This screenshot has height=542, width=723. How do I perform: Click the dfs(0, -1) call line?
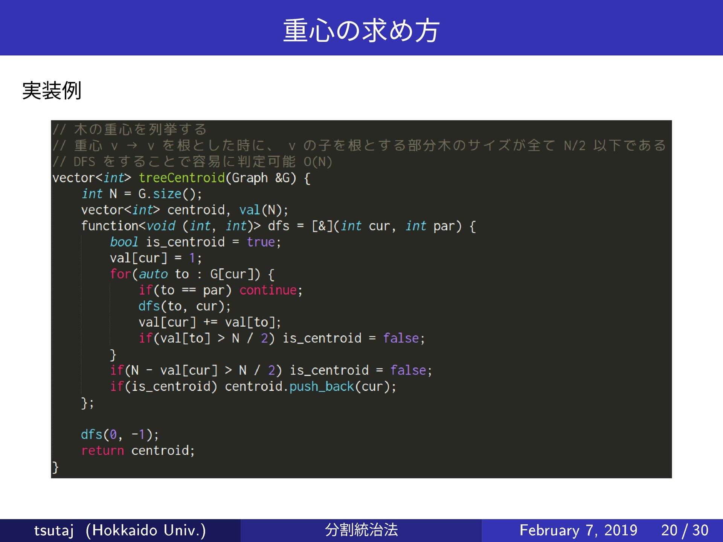[x=120, y=435]
